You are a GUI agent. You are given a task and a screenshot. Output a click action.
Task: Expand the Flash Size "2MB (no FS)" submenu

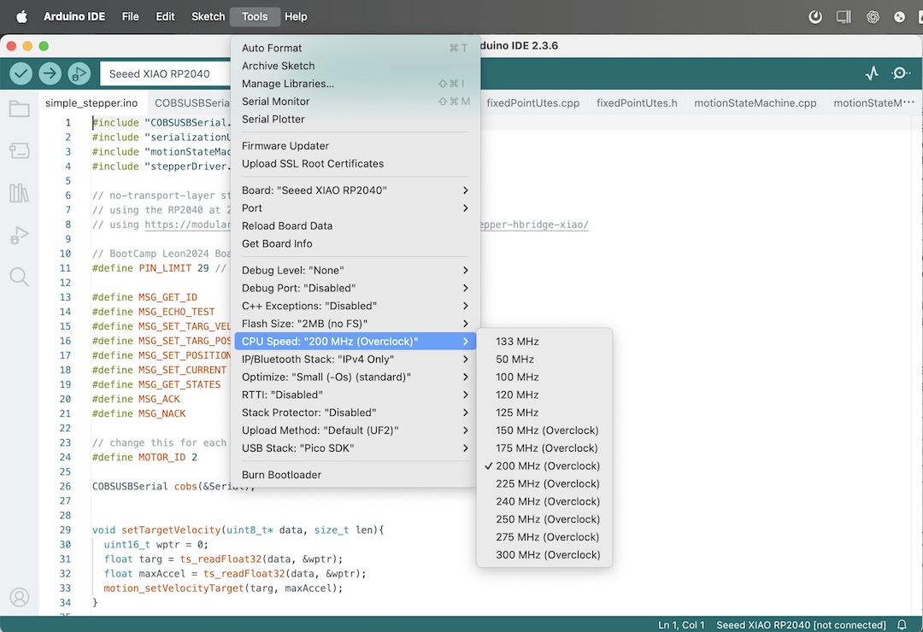[x=355, y=324]
